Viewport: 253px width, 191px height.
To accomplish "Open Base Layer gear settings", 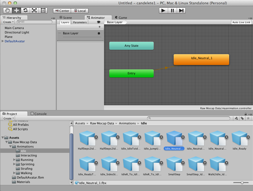I will click(x=99, y=33).
